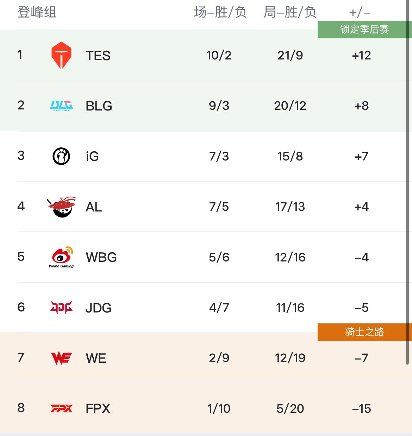
Task: Click the 锁定季后赛 green label
Action: (364, 29)
